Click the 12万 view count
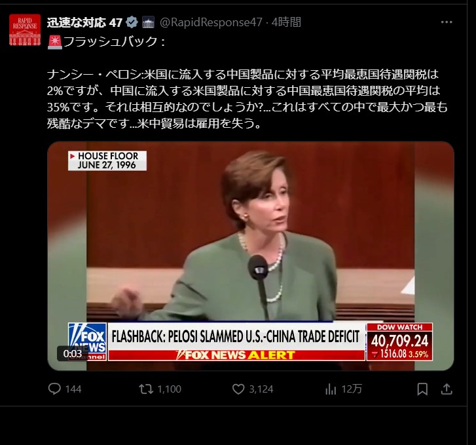 click(352, 389)
